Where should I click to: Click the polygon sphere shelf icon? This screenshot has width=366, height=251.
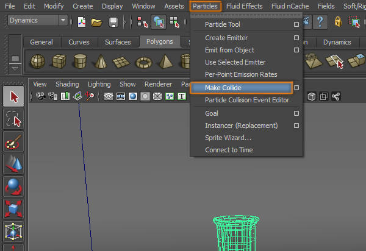coord(38,62)
